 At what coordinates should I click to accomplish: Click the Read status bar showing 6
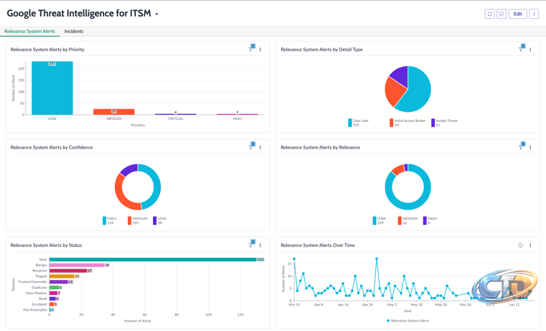coord(54,299)
